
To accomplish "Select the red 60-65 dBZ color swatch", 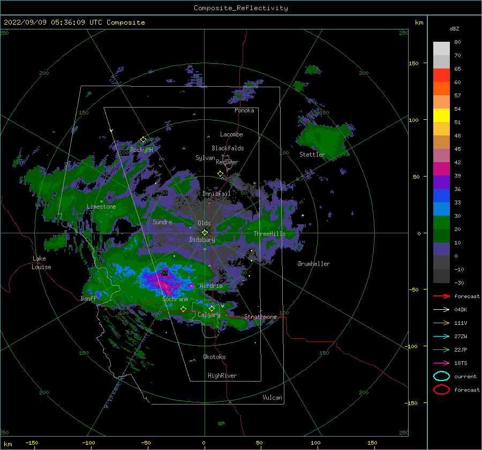I will (x=441, y=75).
